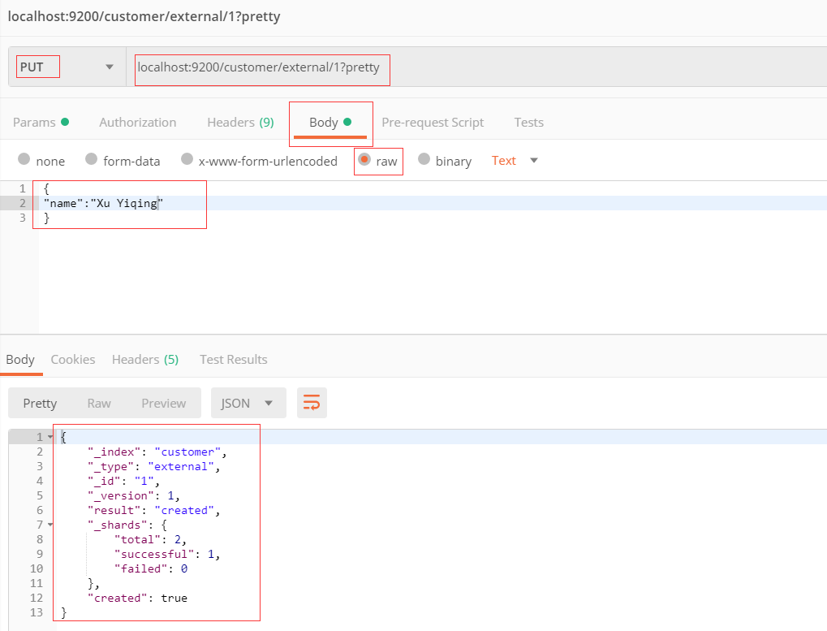
Task: Click the "_version": 1 response line
Action: [x=133, y=496]
